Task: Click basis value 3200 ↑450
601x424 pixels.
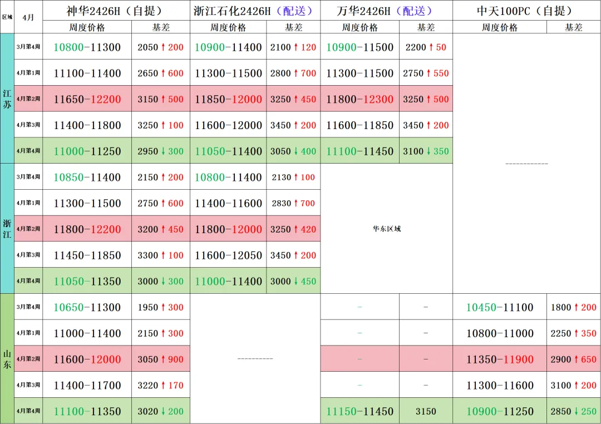Action: pyautogui.click(x=161, y=229)
